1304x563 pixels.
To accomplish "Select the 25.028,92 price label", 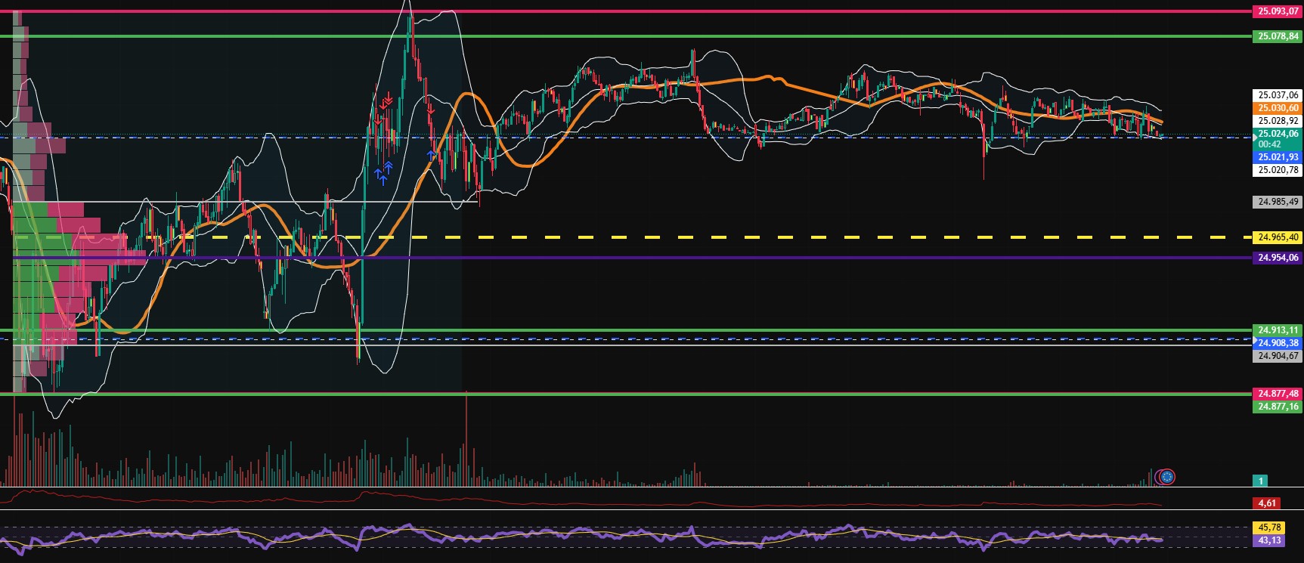I will tap(1278, 121).
